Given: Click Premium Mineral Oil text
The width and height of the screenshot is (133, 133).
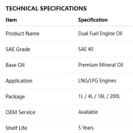Looking at the screenshot, I should 101,65.
